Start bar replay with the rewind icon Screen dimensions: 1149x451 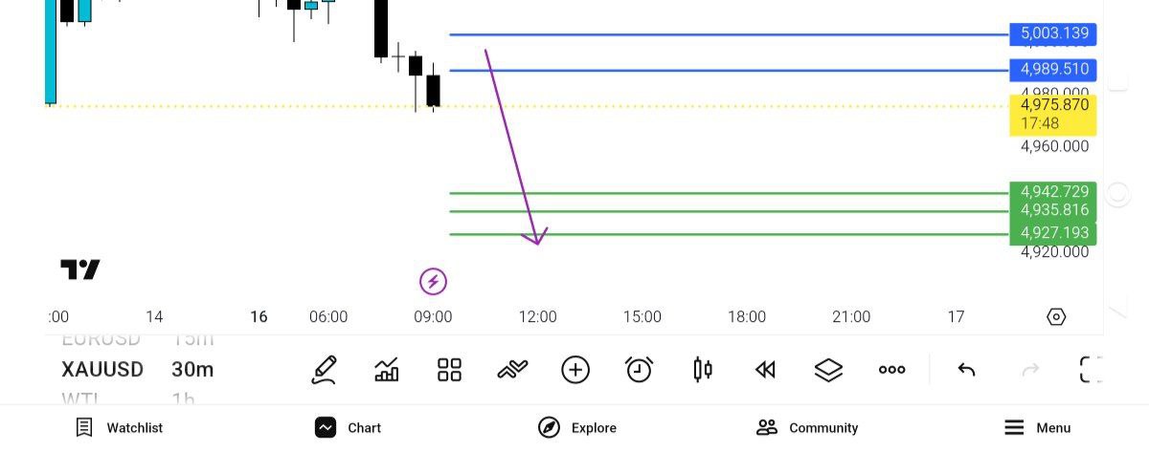tap(765, 370)
